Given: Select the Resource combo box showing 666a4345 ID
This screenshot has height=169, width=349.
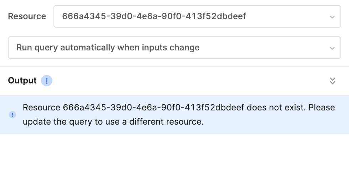Looking at the screenshot, I should click(197, 16).
